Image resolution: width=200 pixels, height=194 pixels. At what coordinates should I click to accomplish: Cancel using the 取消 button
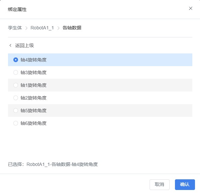click(160, 185)
